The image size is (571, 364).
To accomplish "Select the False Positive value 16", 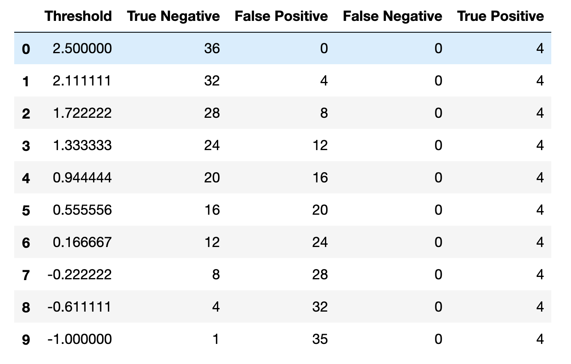I will point(320,178).
